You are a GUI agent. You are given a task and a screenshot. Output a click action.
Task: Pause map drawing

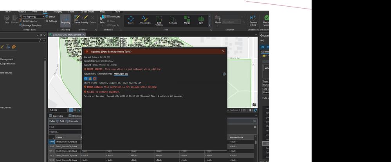point(250,110)
